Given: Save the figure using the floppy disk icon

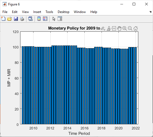Looking at the screenshot, I should coord(16,19).
